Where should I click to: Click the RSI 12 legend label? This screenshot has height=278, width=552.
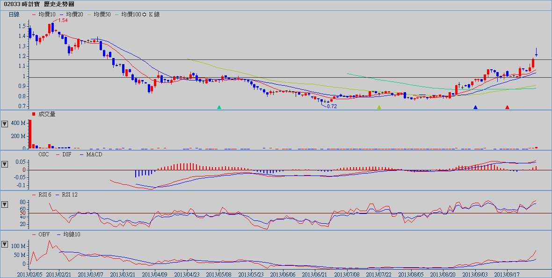click(x=68, y=194)
